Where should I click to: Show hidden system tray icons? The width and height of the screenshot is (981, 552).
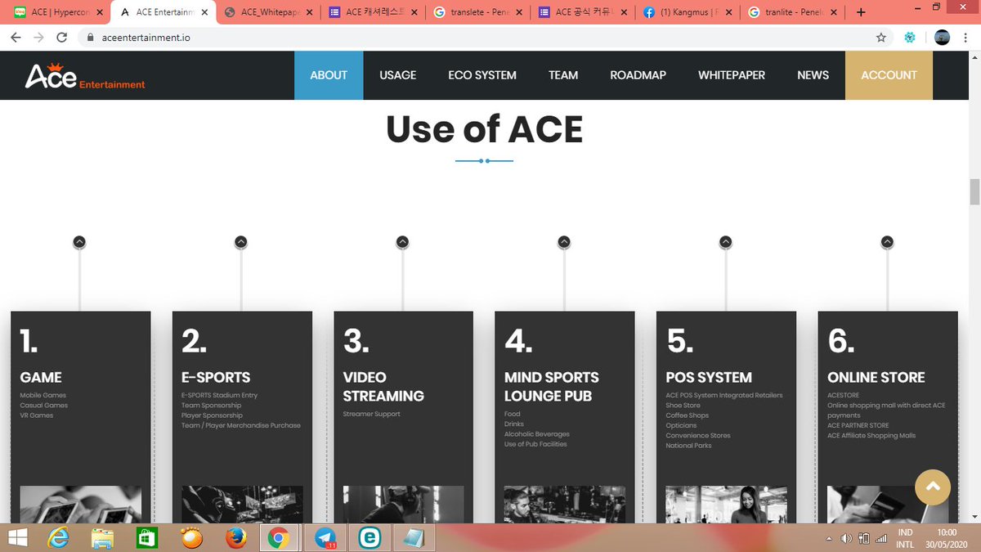830,538
